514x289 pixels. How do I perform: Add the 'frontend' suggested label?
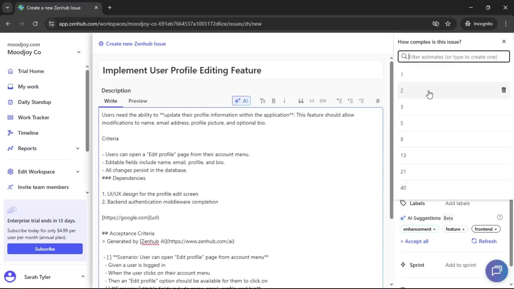[485, 229]
